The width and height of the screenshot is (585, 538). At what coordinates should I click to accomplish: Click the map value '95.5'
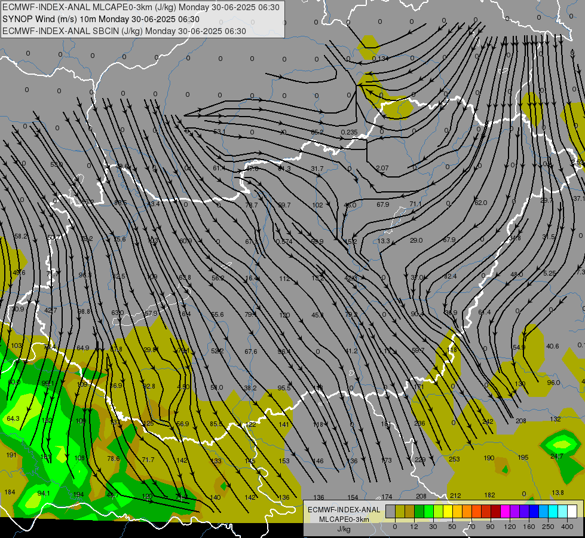point(284,388)
